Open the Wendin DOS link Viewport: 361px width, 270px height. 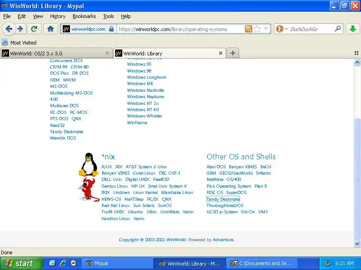[x=63, y=138]
